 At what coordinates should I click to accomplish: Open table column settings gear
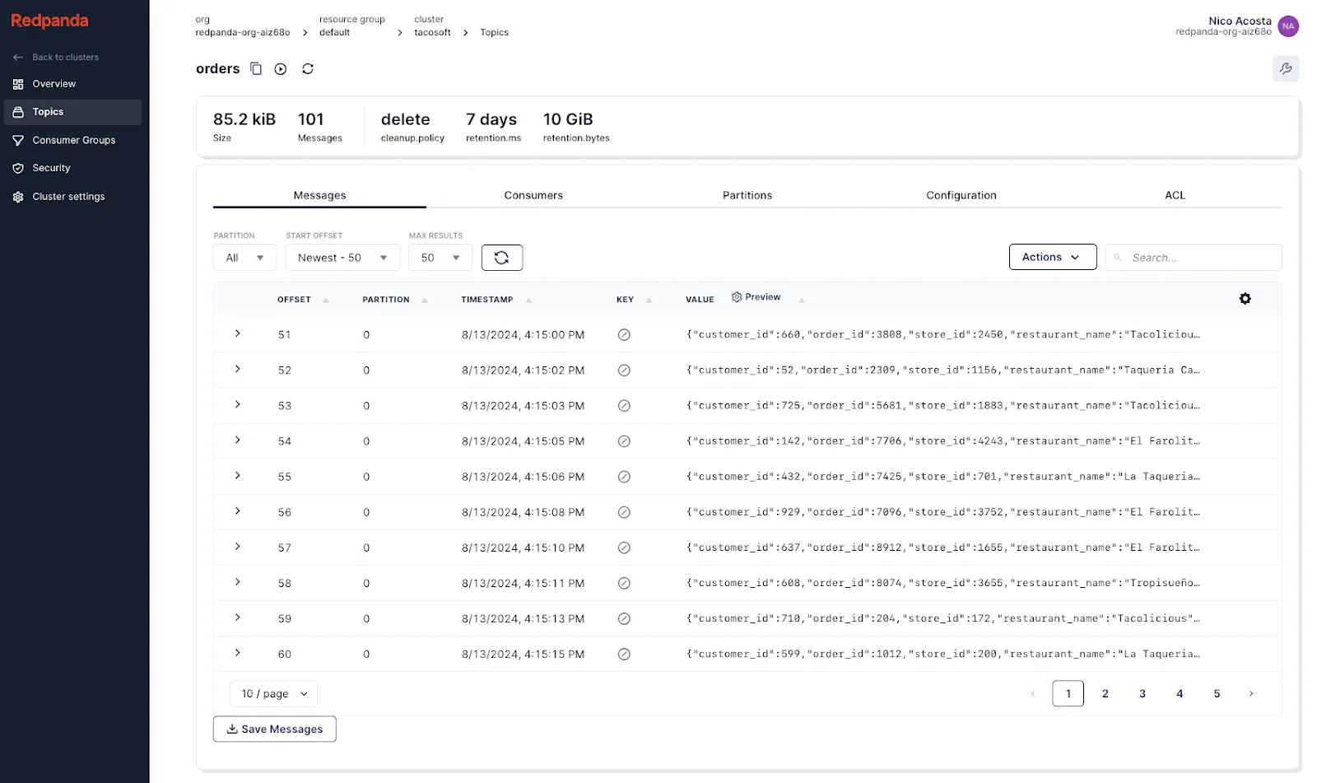(1245, 299)
